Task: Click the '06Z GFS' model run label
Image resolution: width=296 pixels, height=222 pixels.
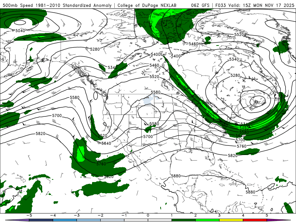Action: 200,5
